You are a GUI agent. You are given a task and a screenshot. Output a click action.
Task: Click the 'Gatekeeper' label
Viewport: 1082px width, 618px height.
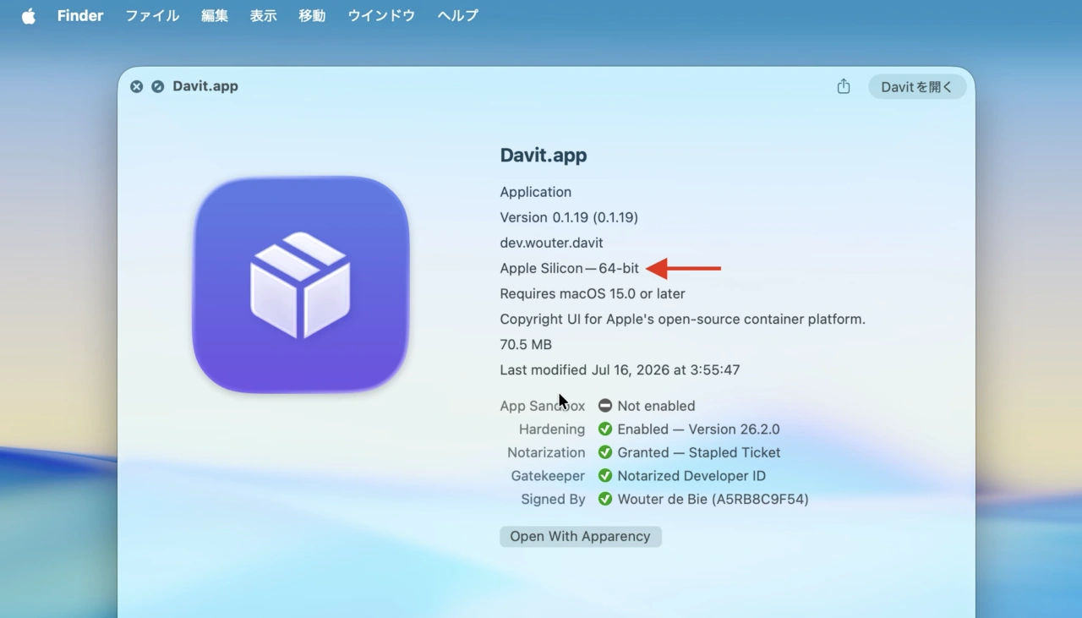[x=548, y=476]
